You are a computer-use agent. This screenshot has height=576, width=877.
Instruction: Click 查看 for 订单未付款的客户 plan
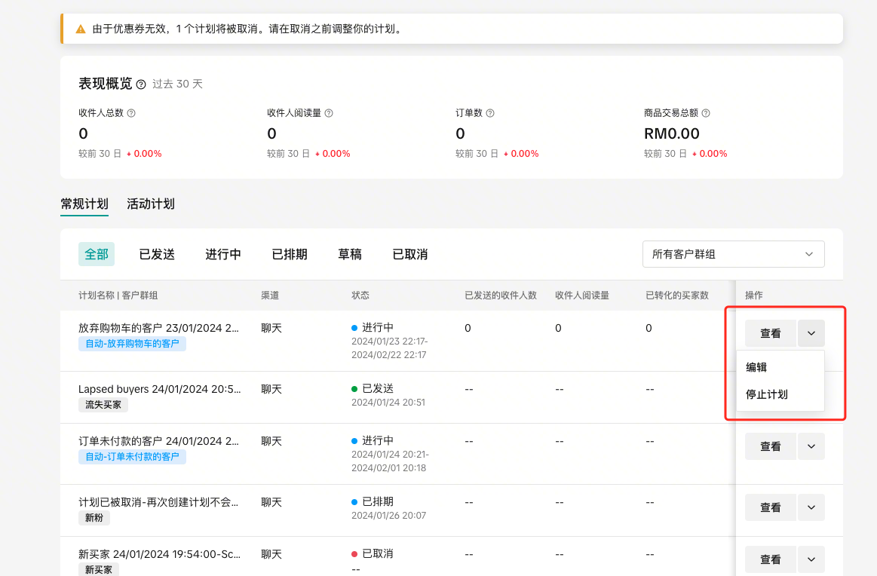pos(770,446)
